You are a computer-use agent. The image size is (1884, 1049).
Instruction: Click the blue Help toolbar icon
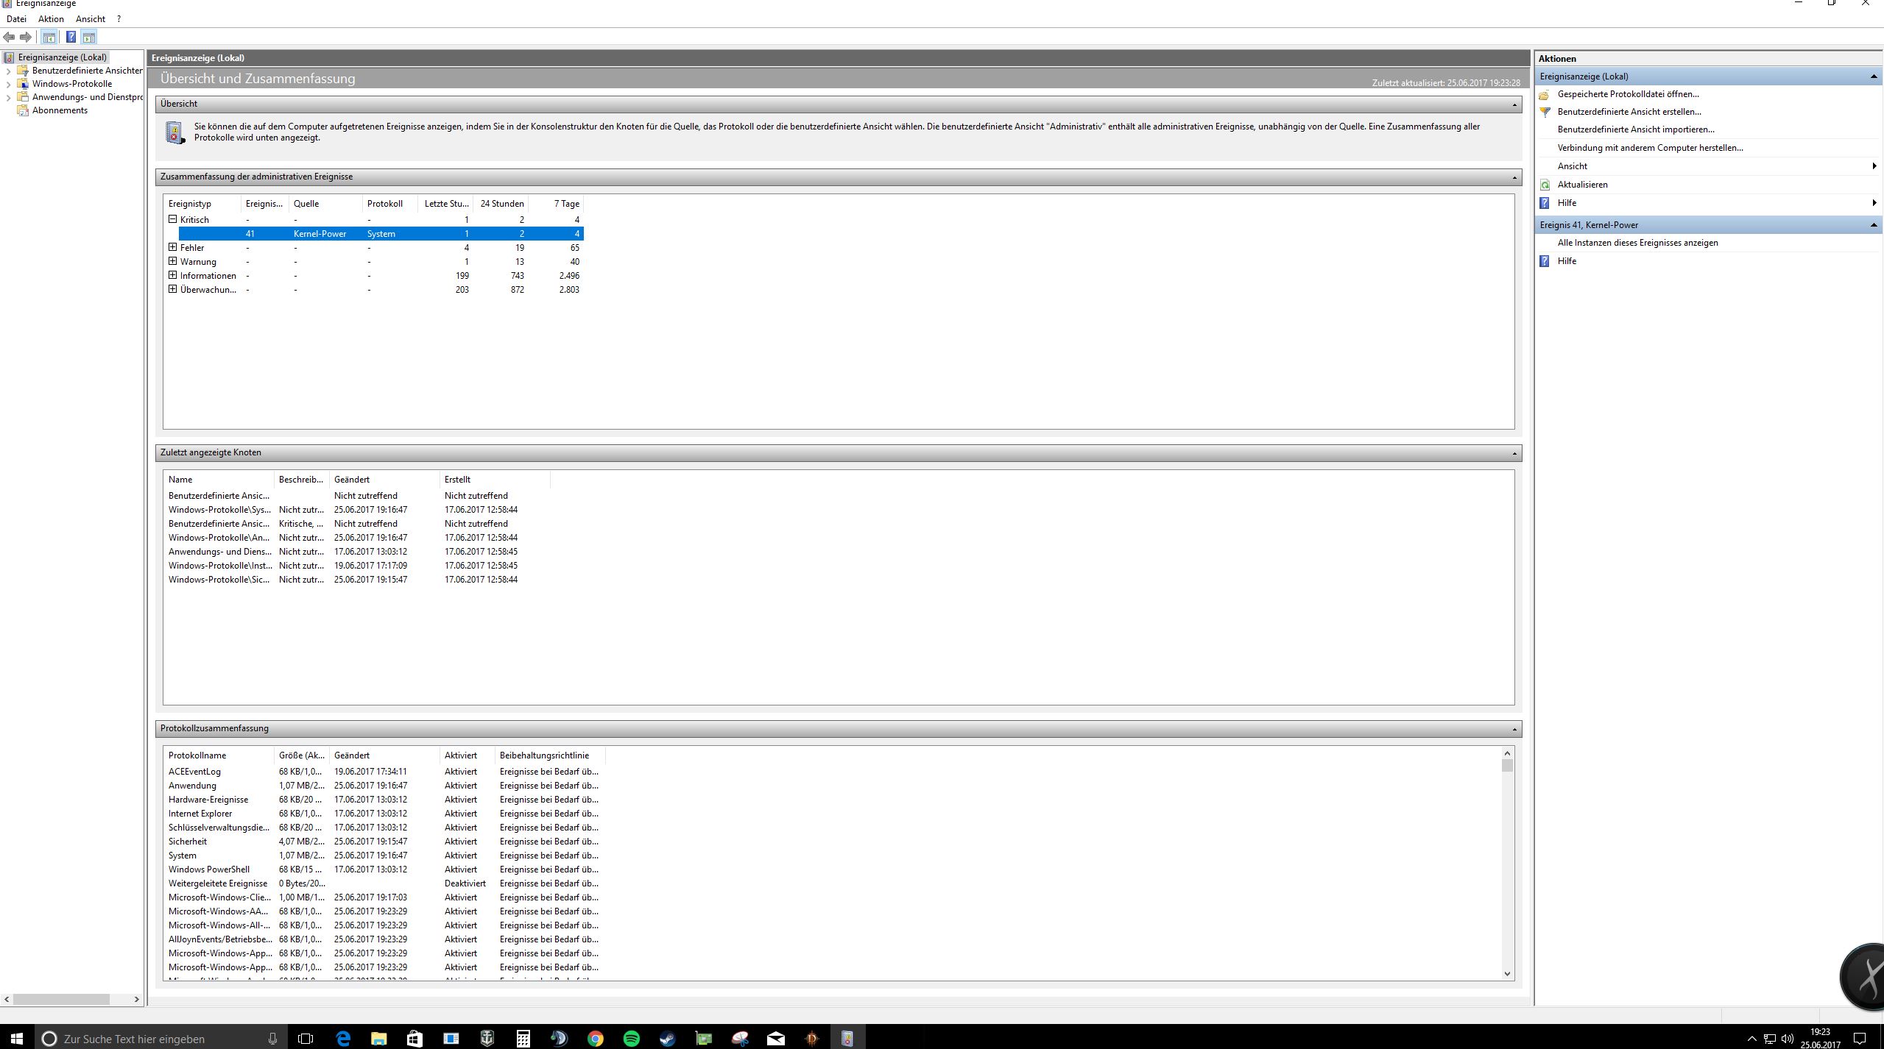point(71,38)
